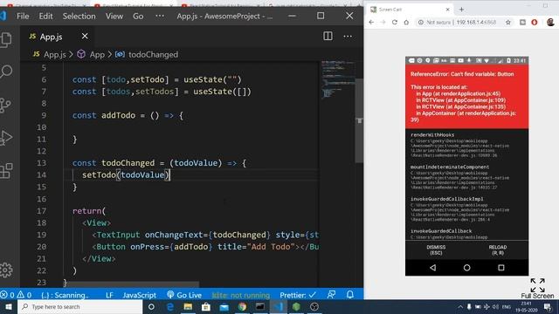Screen dimensions: 559x314
Task: Click the Scanning status bar item
Action: pos(65,295)
